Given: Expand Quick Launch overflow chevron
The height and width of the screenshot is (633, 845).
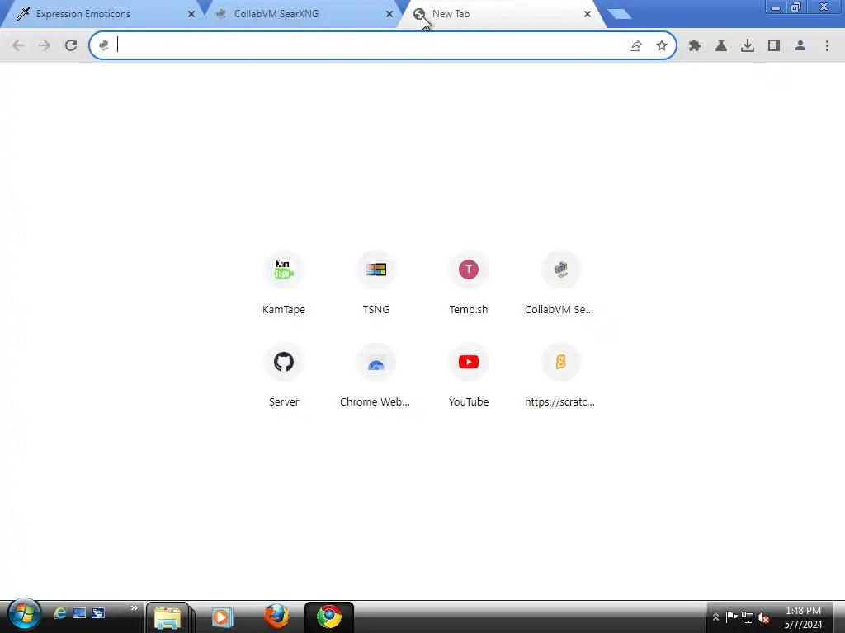Looking at the screenshot, I should pyautogui.click(x=135, y=608).
